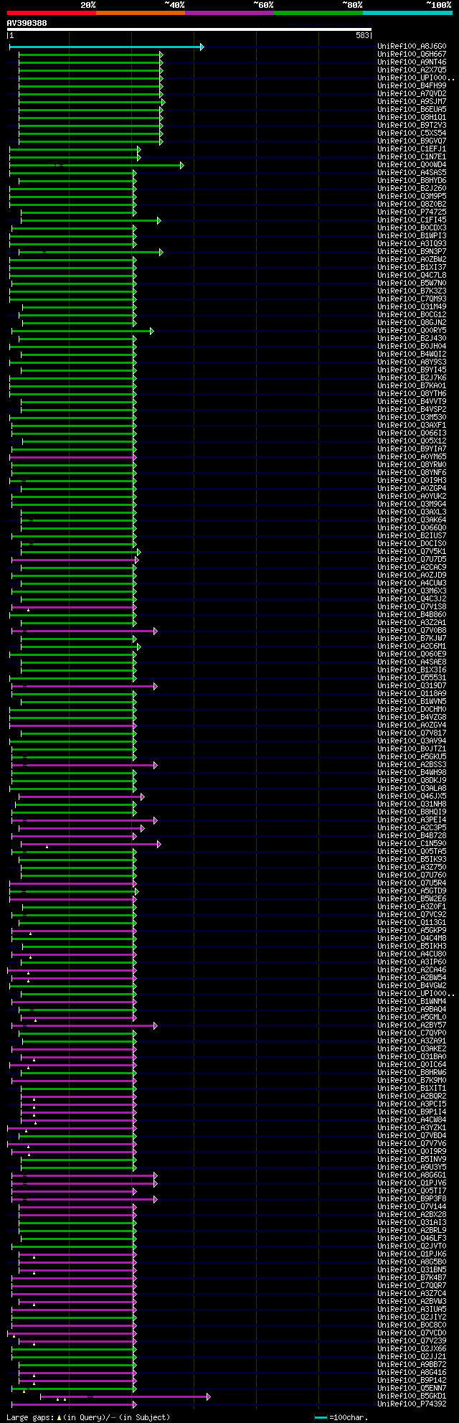Viewport: 459px width, 1423px height.
Task: Click the purple ~60% identity legend segment
Action: point(229,13)
